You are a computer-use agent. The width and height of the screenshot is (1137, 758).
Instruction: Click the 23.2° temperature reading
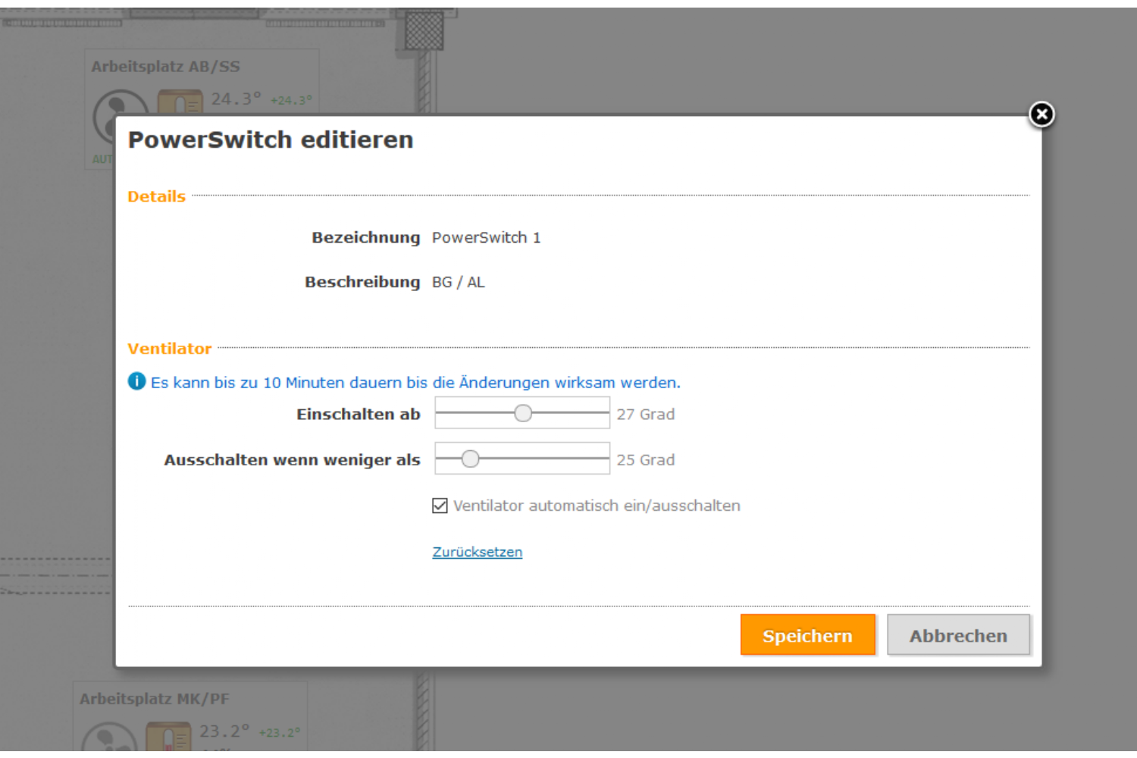point(224,731)
